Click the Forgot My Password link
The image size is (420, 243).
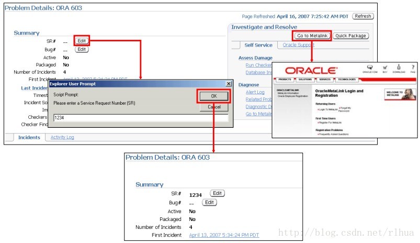(345, 109)
